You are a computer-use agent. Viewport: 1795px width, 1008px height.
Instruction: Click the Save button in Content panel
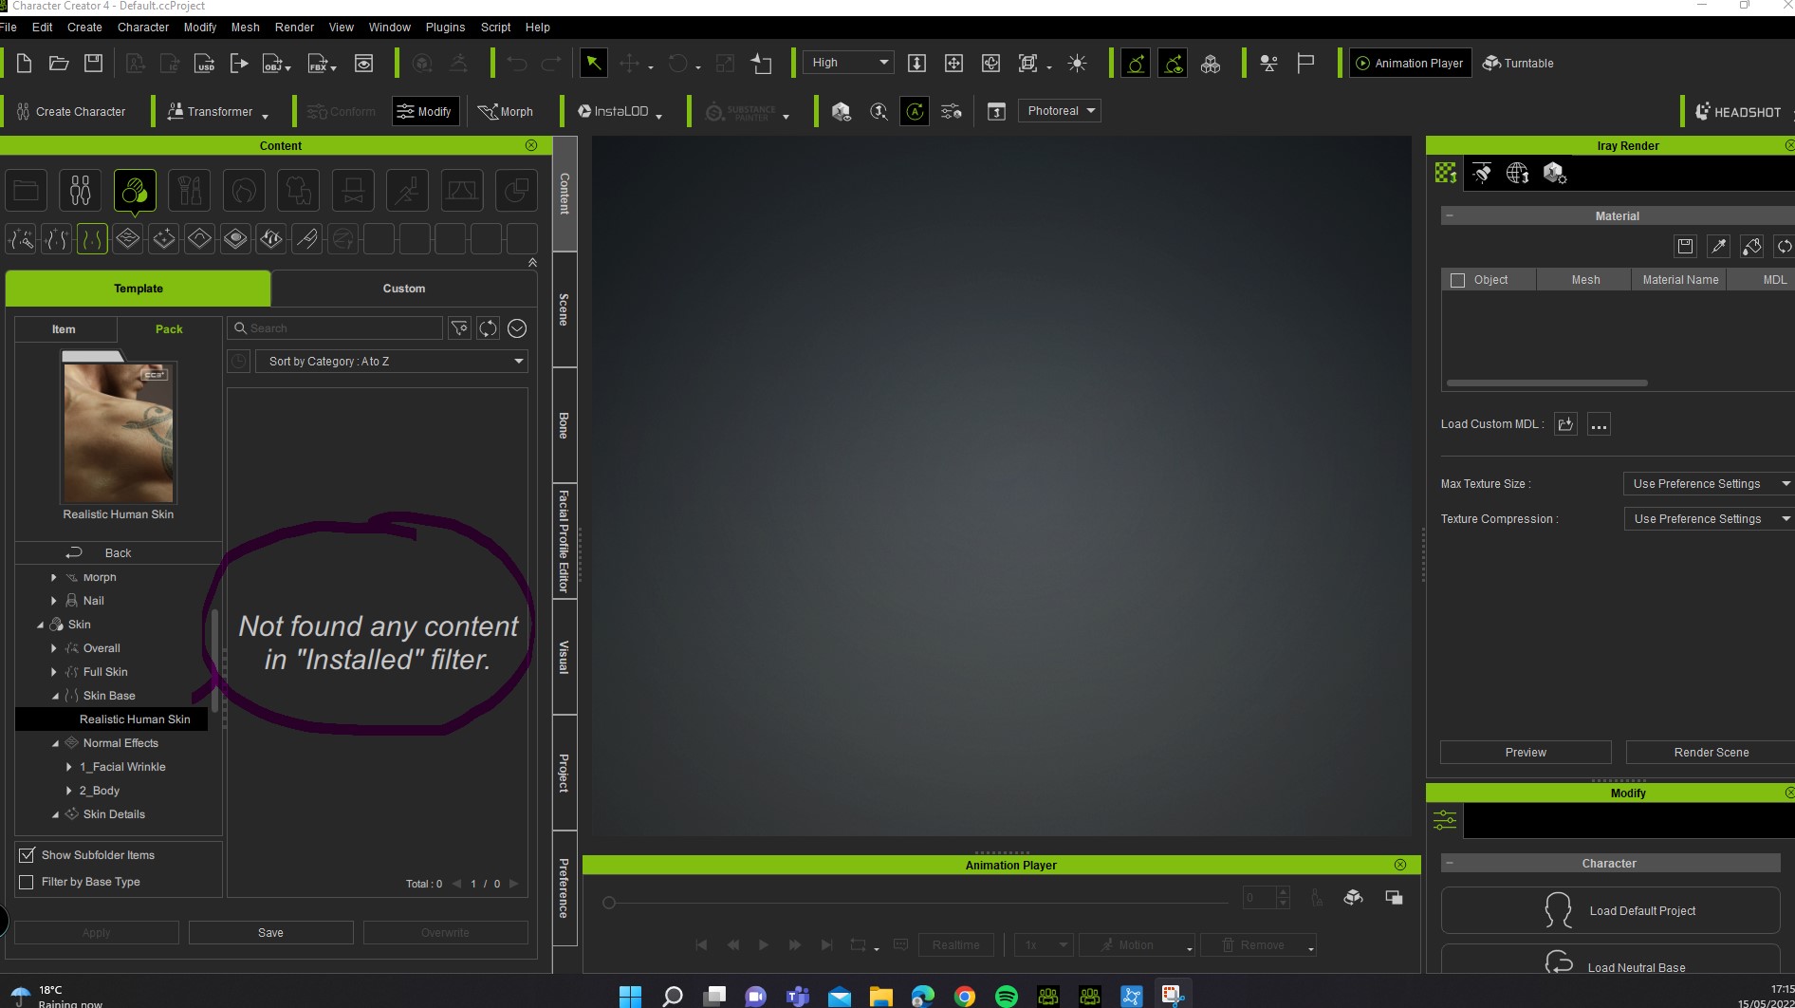(270, 933)
